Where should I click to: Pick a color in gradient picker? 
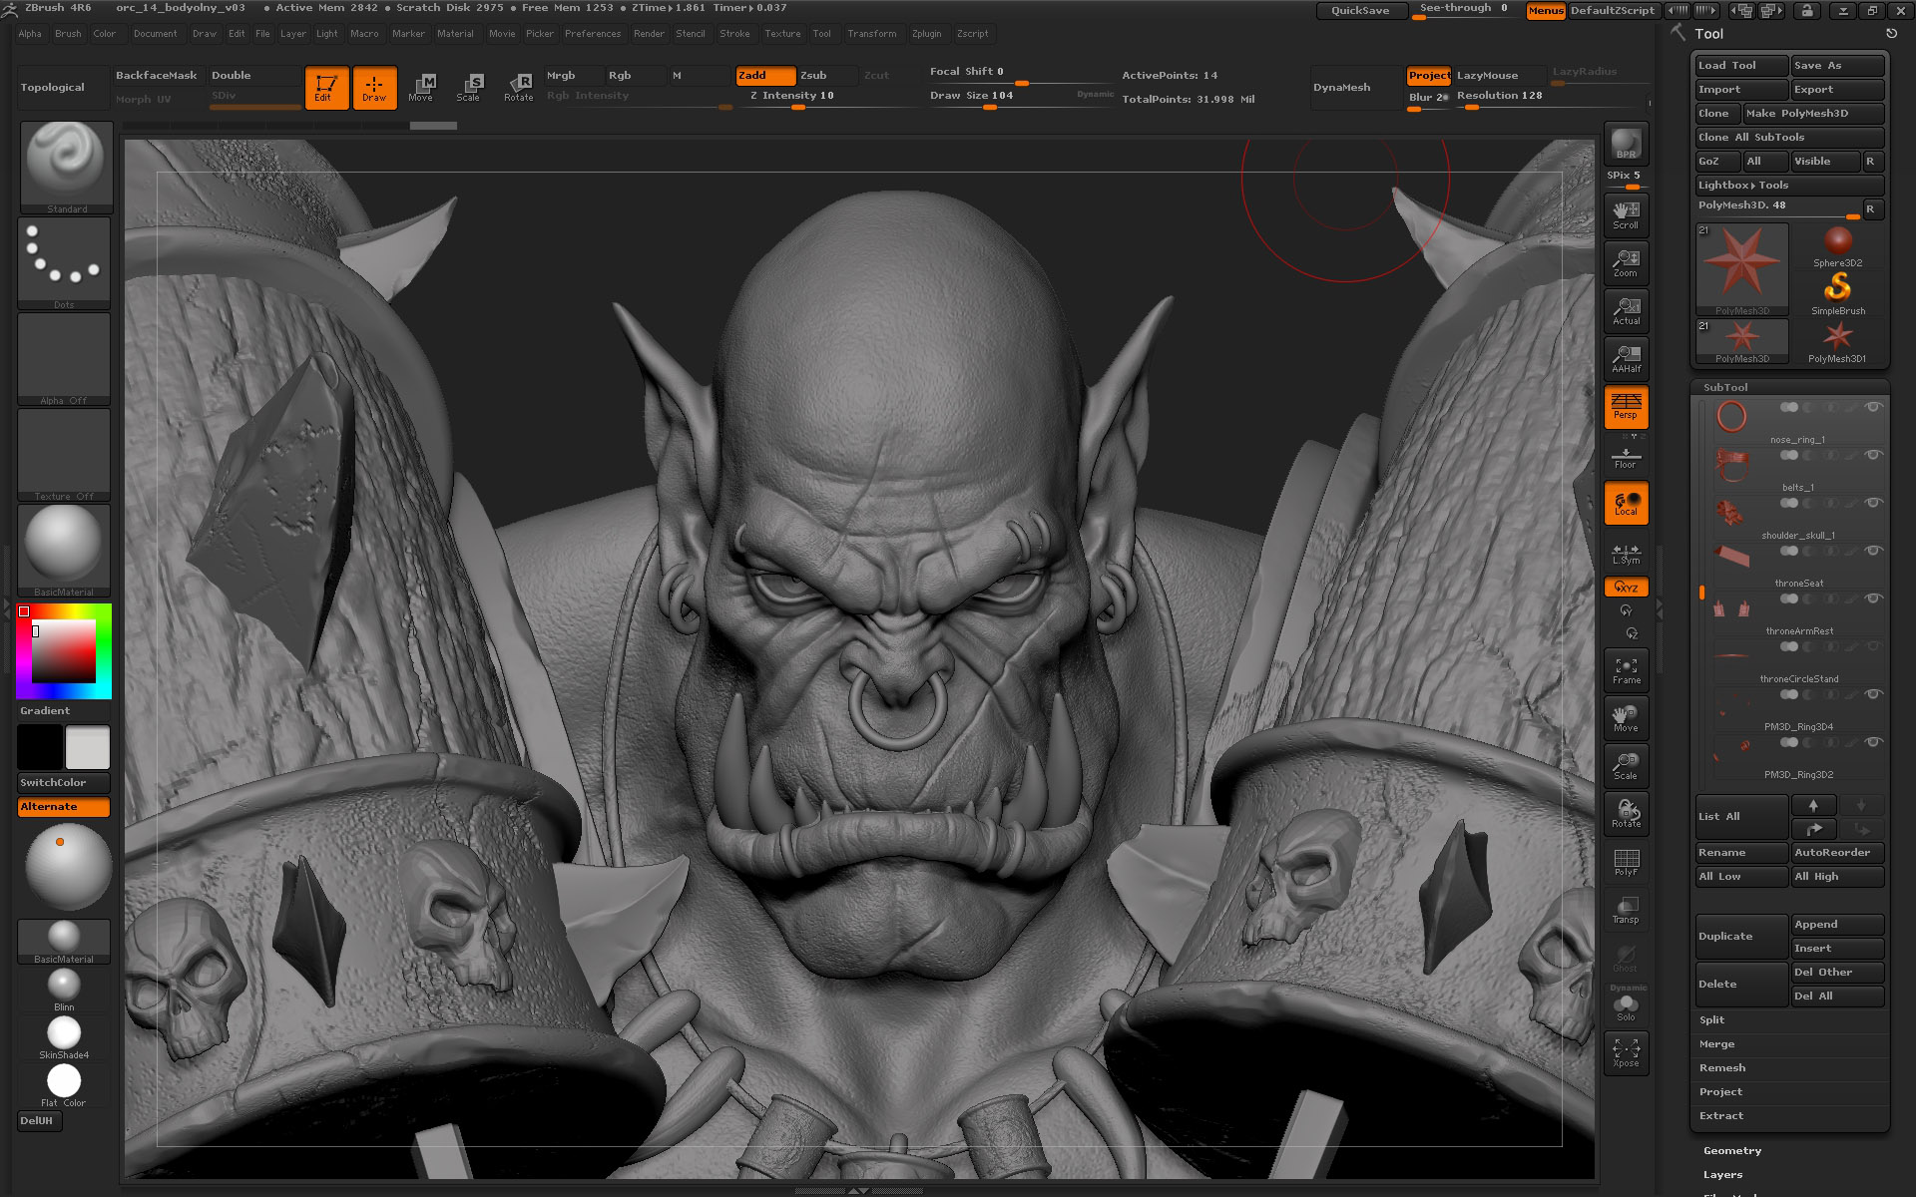click(x=63, y=651)
